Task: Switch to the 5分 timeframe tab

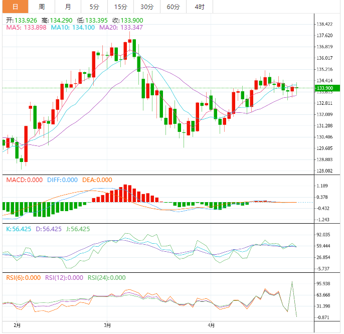Action: pyautogui.click(x=94, y=7)
